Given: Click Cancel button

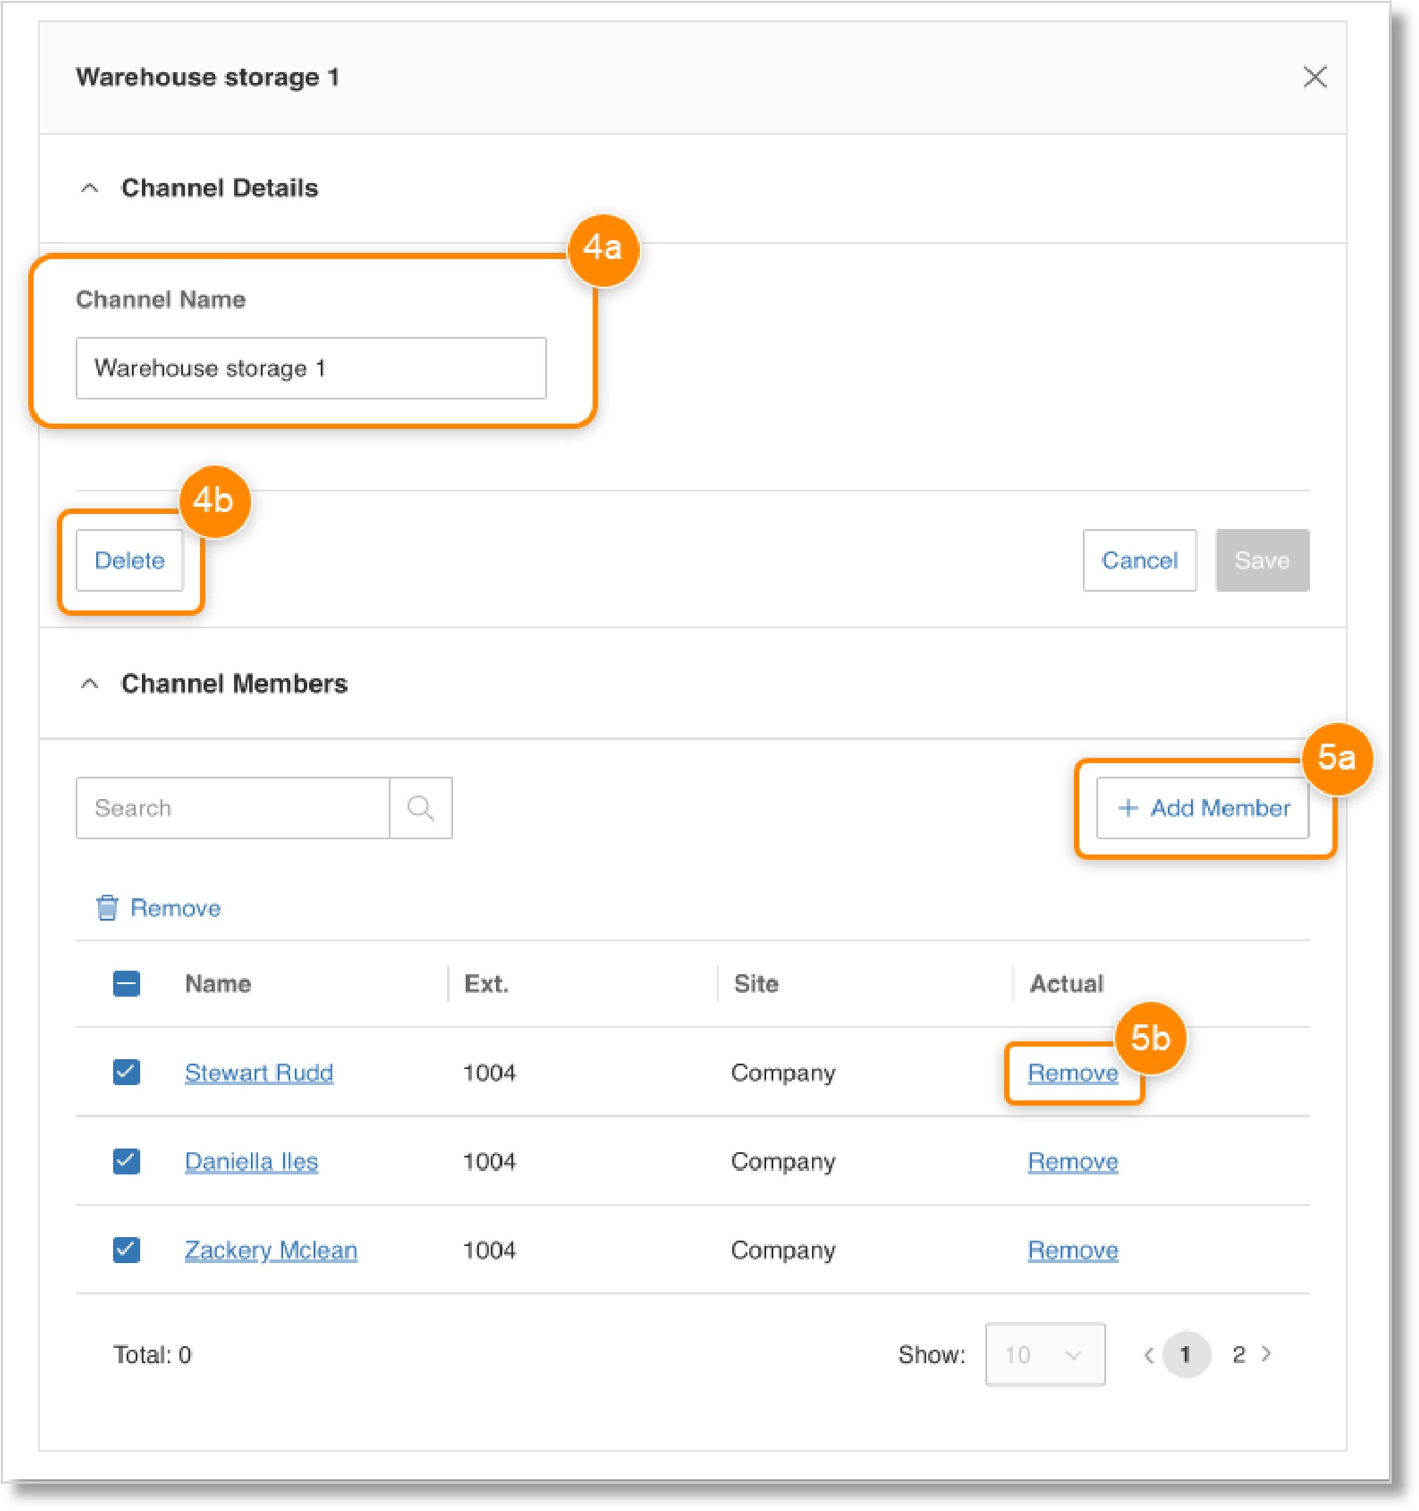Looking at the screenshot, I should pos(1139,560).
